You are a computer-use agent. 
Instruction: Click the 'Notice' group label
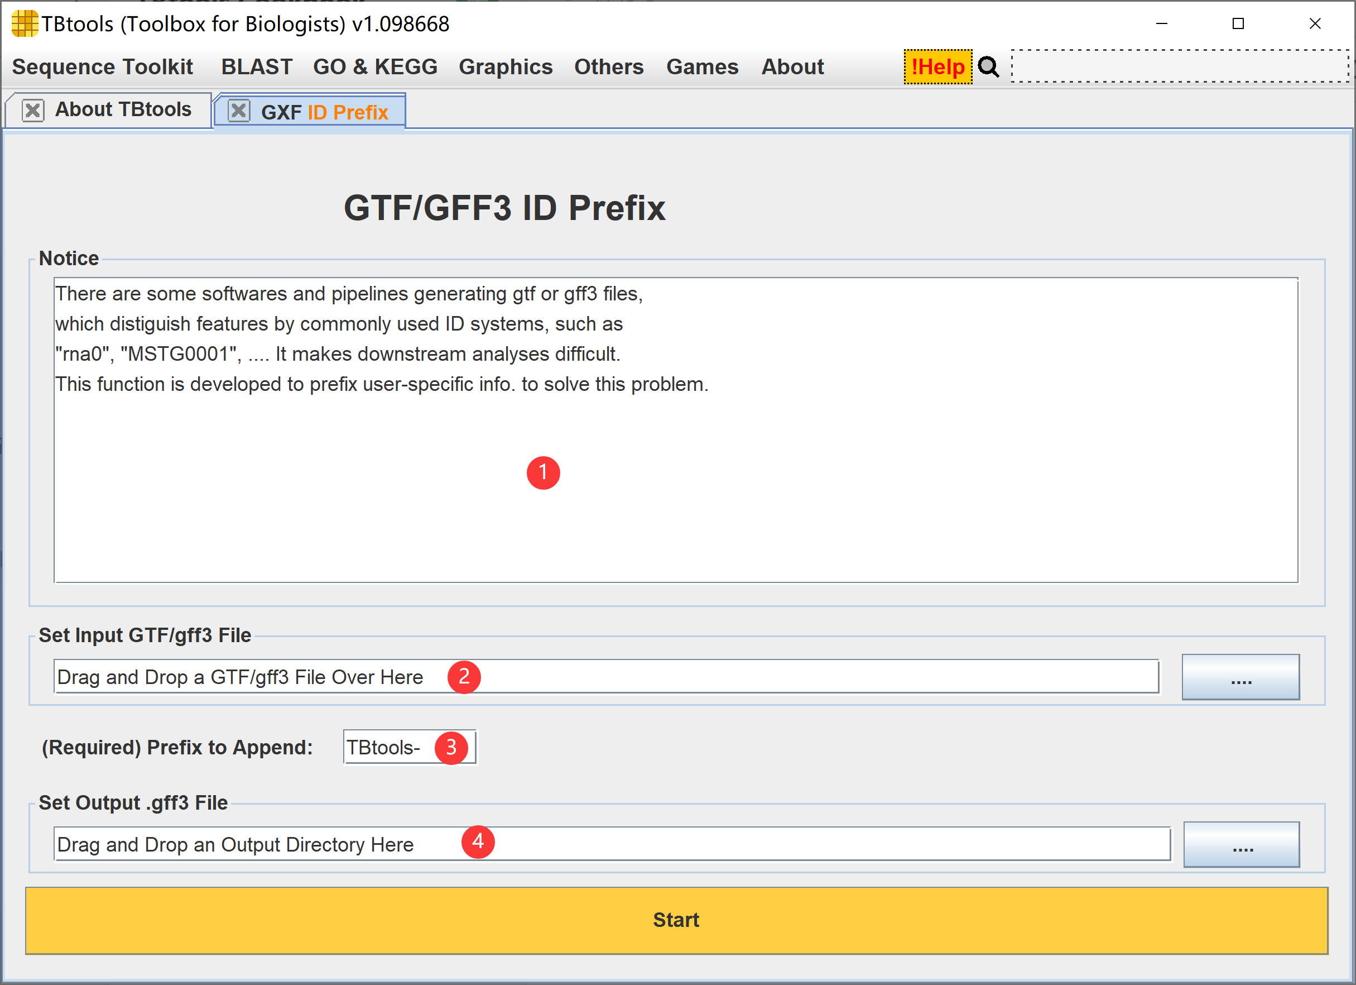69,258
